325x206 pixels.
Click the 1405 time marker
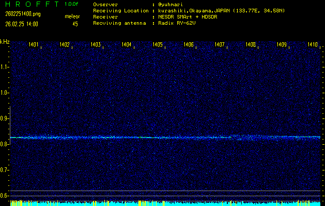click(158, 45)
